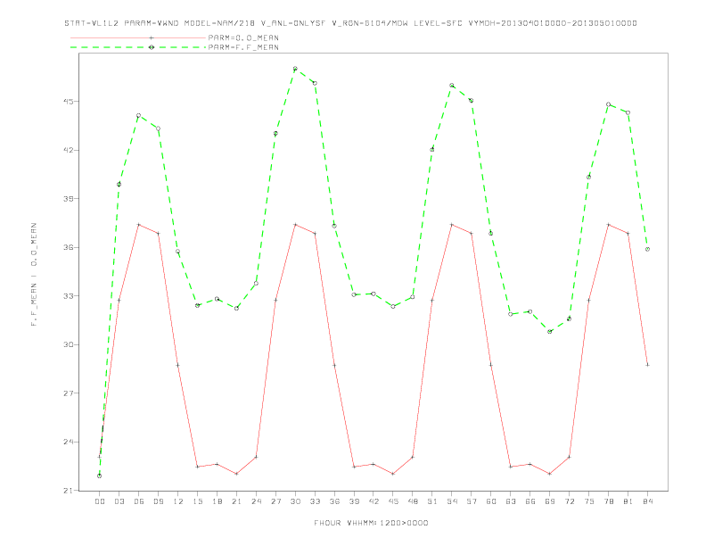This screenshot has height=546, width=706.
Task: Click the green F.F_MEAN marker at hour 69
Action: coord(550,332)
